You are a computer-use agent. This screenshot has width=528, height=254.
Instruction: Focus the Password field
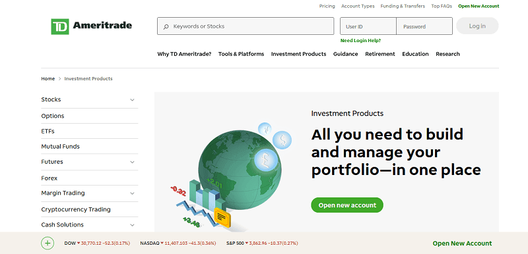(x=424, y=26)
